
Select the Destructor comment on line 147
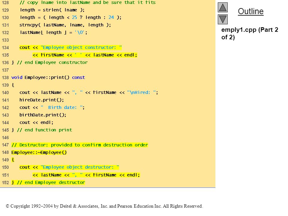click(x=80, y=145)
